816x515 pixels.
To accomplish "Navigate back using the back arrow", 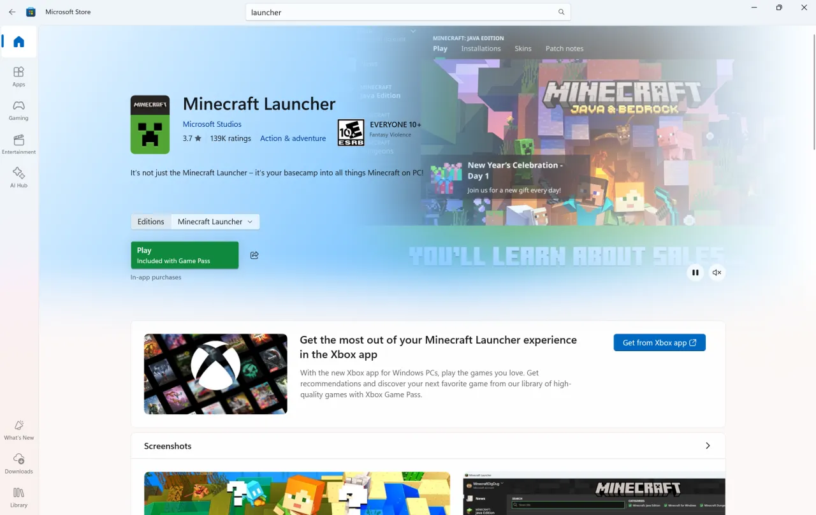I will click(11, 11).
